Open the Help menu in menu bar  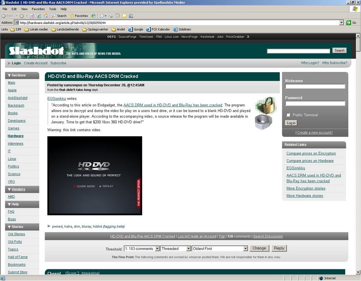pos(63,9)
